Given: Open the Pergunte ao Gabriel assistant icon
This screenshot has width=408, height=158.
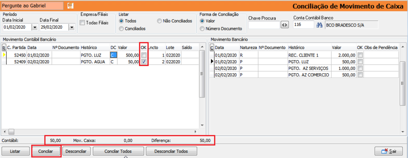Looking at the screenshot, I should (x=70, y=6).
